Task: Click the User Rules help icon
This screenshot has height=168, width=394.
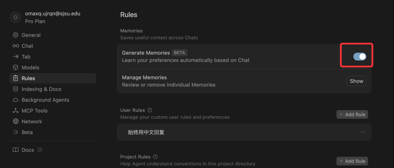Action: (150, 110)
